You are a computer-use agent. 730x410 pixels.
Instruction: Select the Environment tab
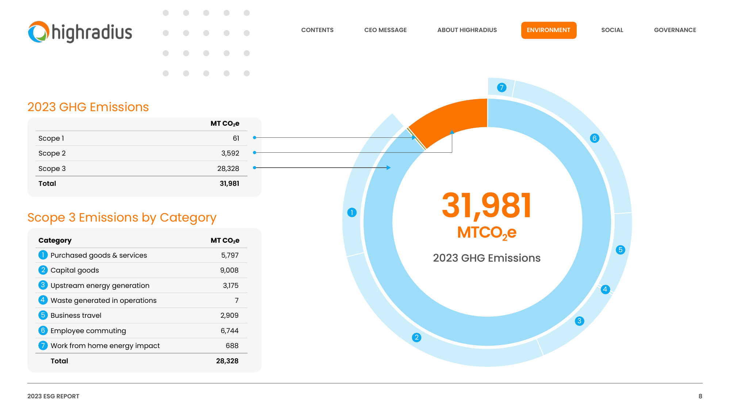click(x=549, y=30)
